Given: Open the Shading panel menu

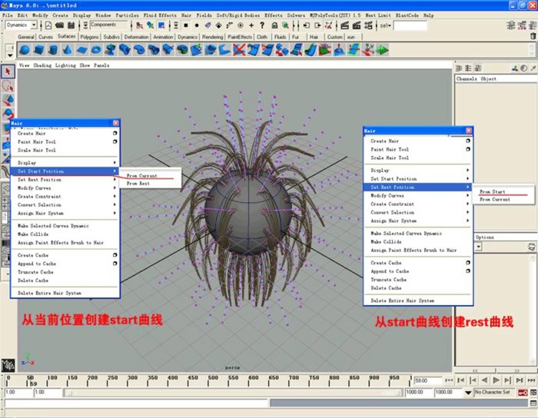Looking at the screenshot, I should point(42,65).
